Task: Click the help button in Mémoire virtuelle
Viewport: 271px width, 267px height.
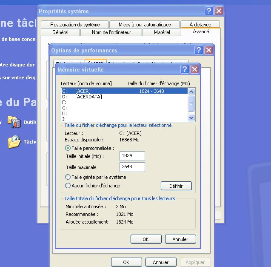Action: pos(185,69)
